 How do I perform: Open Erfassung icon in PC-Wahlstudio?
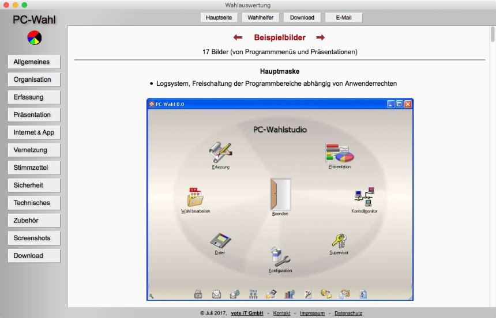point(220,152)
